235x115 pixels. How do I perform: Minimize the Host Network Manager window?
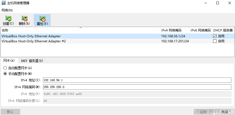(x=206, y=3)
